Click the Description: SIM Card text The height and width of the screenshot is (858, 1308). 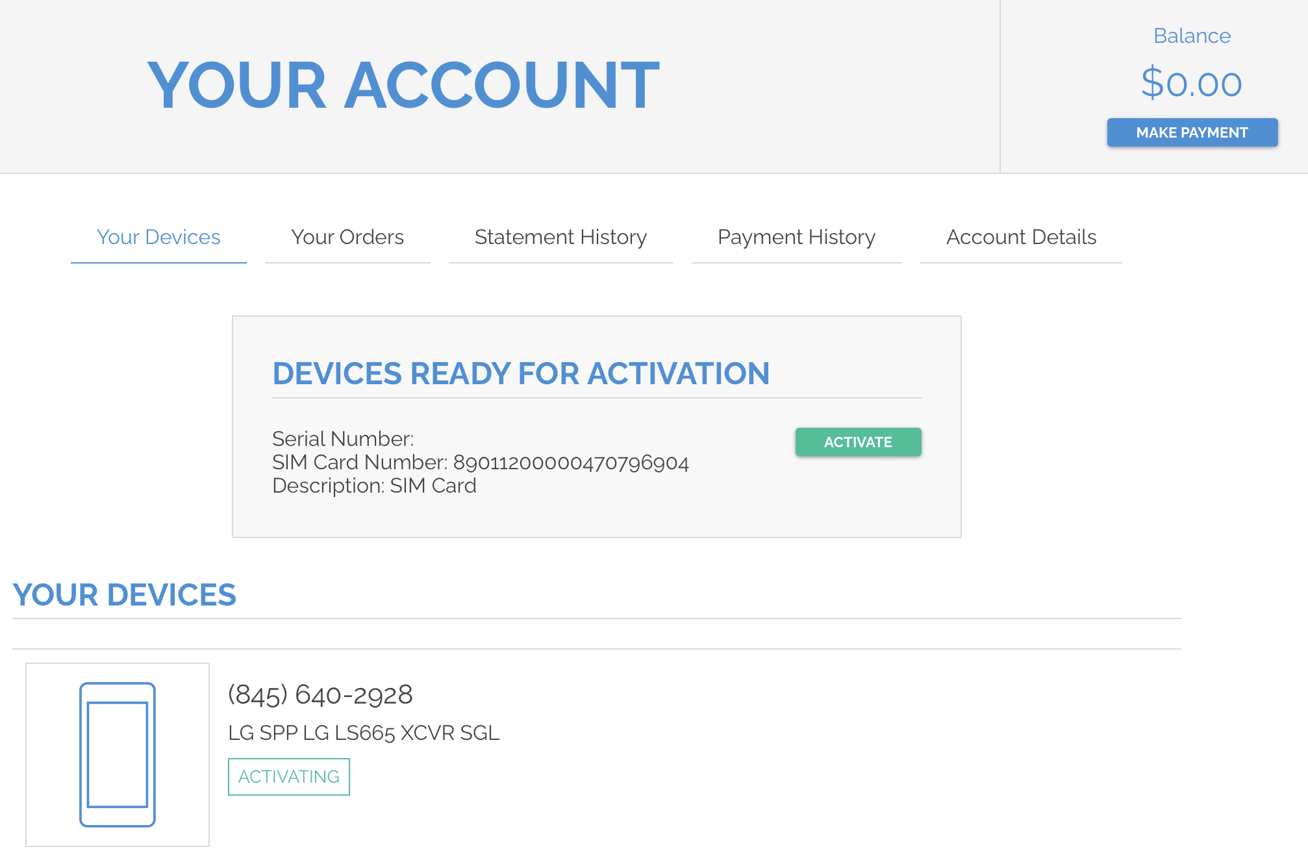pyautogui.click(x=374, y=485)
